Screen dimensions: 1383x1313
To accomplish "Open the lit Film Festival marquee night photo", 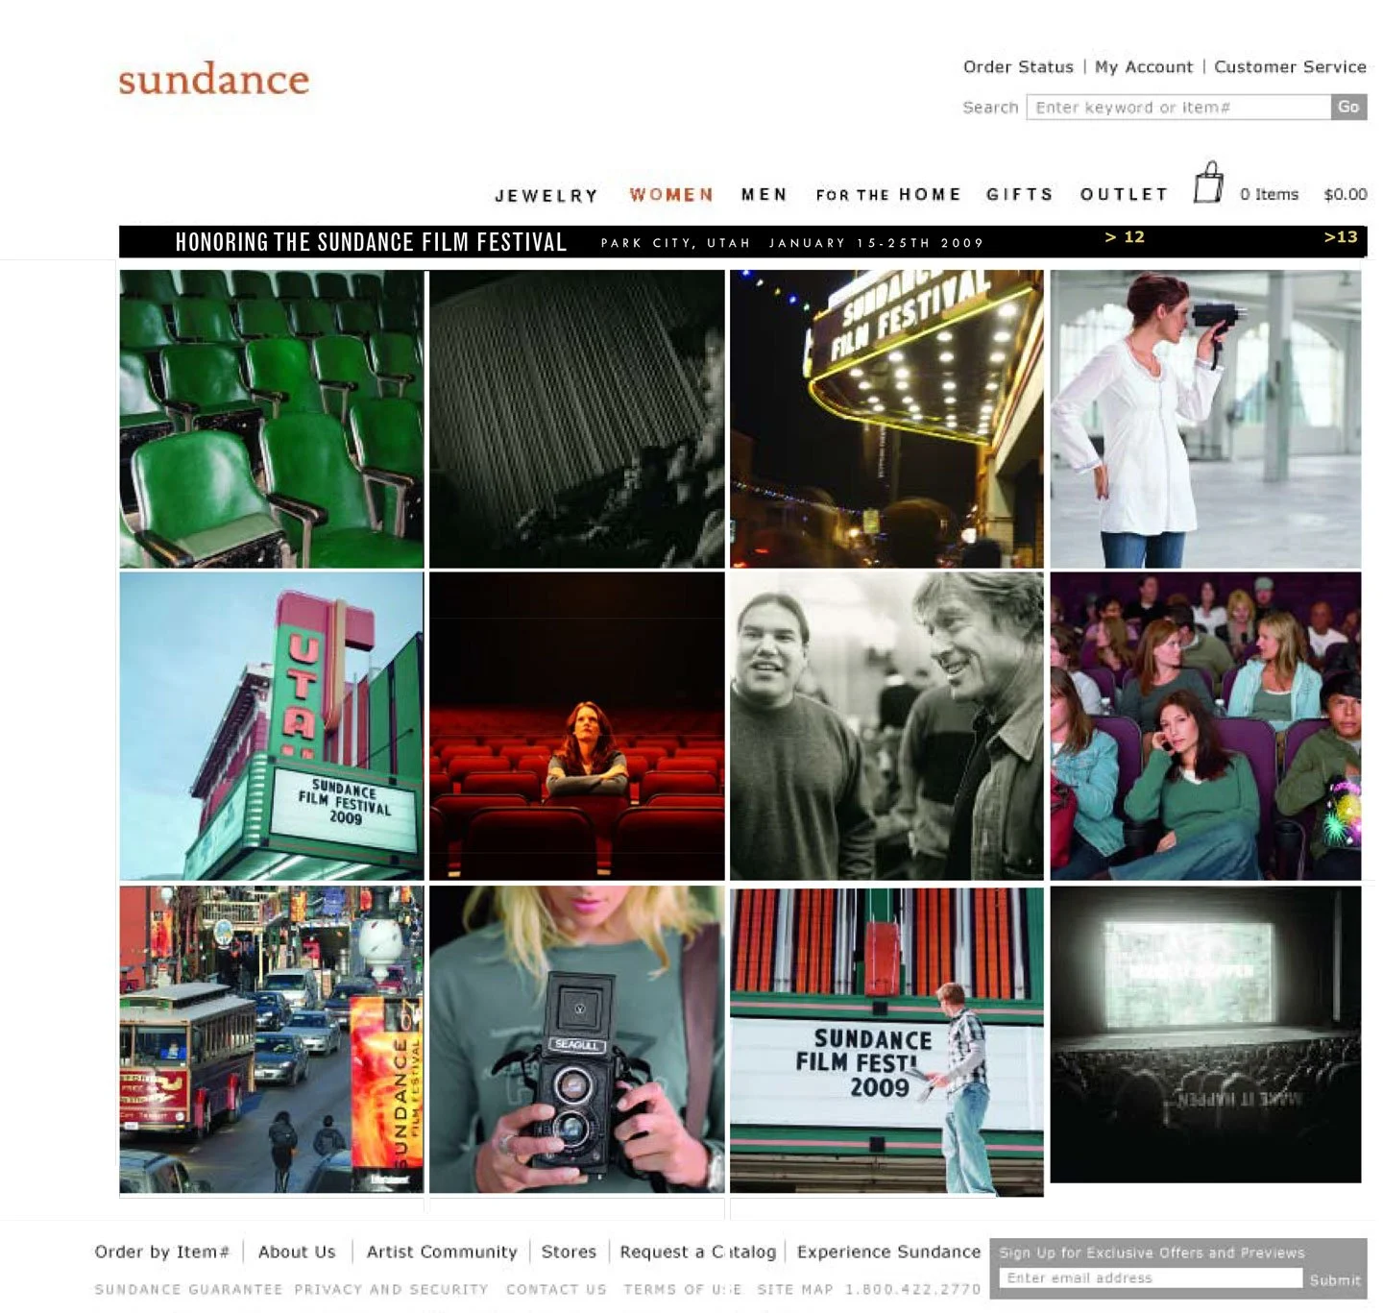I will (886, 419).
